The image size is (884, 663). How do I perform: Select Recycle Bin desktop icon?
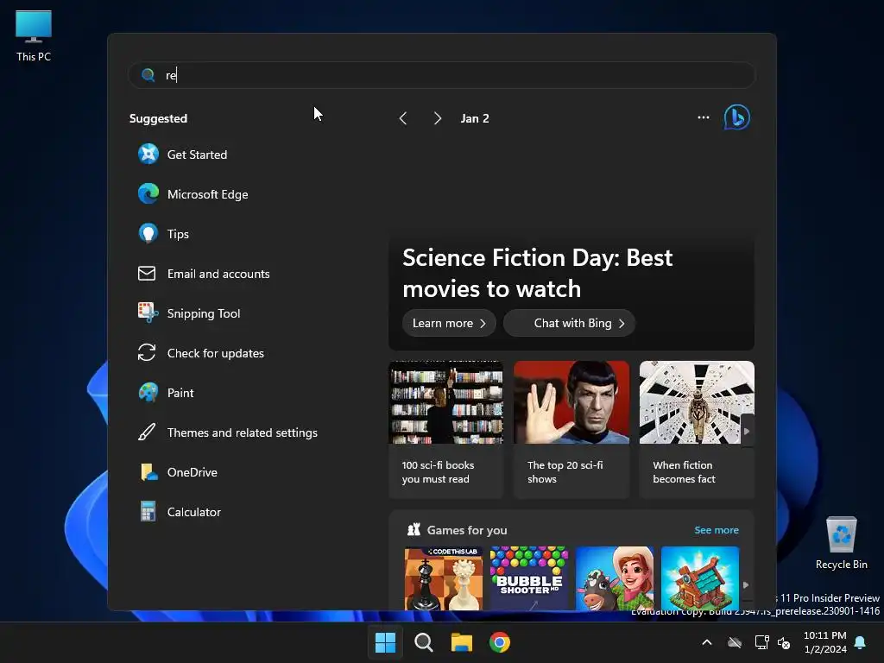[x=841, y=543]
